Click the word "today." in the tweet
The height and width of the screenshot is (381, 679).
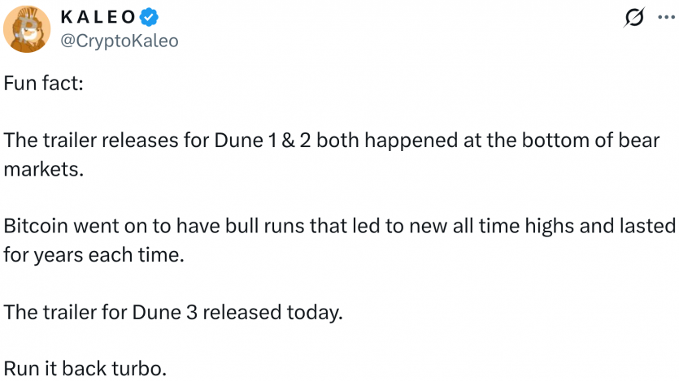click(312, 311)
